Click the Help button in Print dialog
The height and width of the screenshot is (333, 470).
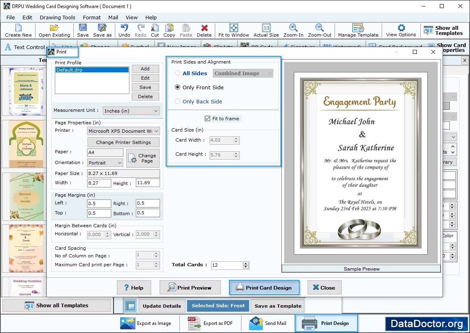134,288
